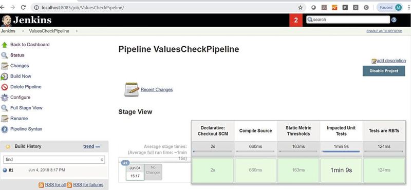Screen dimensions: 411x190
Task: Click the Compile Source 660ms stage cell
Action: 255,170
